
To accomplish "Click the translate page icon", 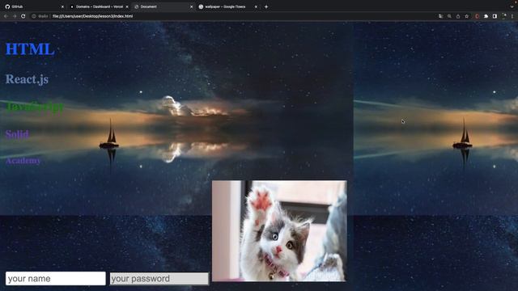I will coord(440,16).
